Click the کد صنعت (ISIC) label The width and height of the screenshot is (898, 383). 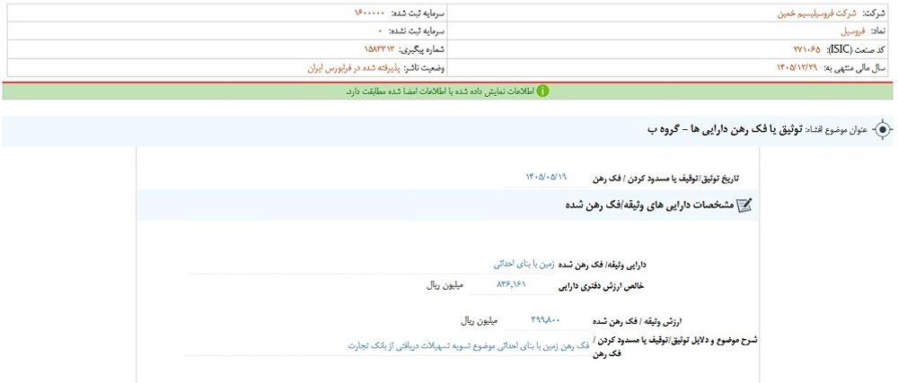click(856, 49)
